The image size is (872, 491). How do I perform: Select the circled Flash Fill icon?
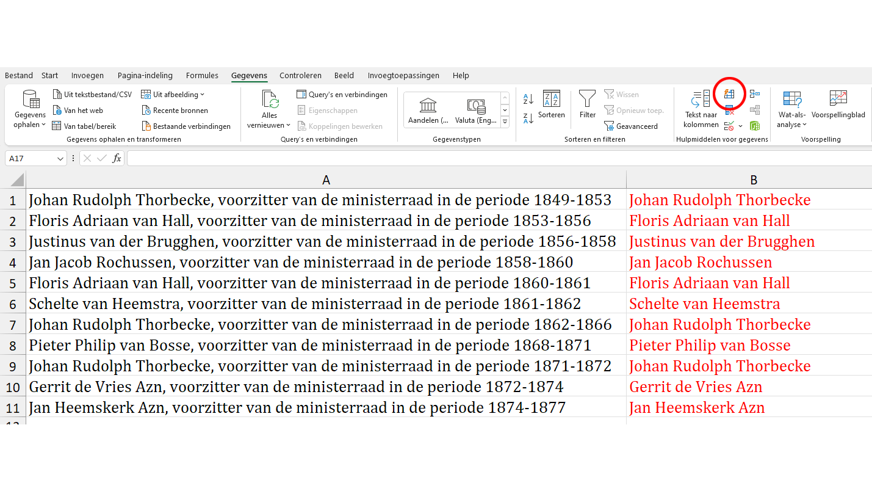tap(729, 94)
